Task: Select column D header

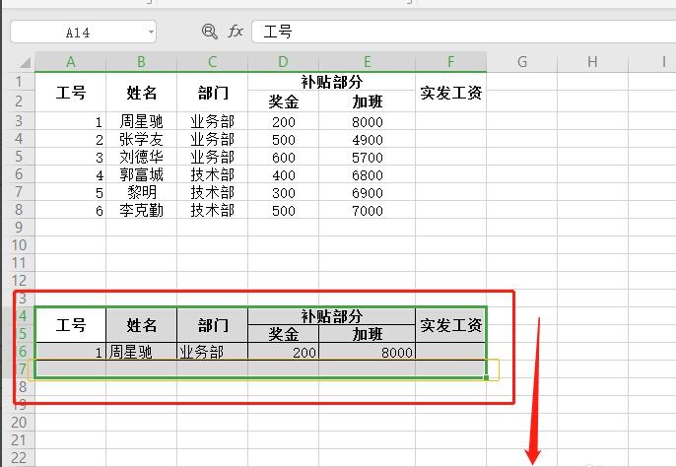Action: click(x=283, y=62)
